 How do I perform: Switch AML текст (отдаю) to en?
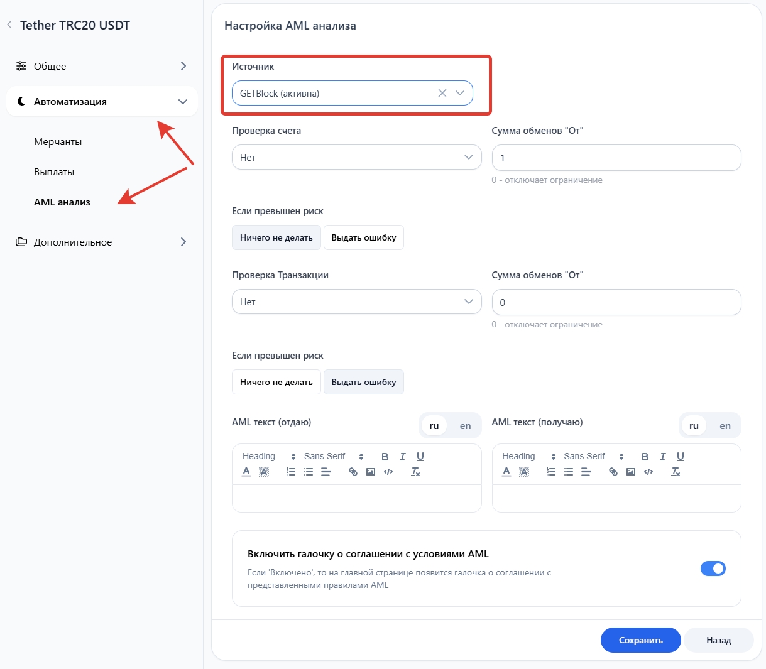coord(465,425)
